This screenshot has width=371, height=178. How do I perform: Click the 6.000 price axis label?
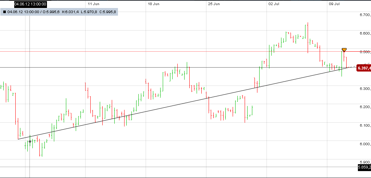(x=364, y=144)
